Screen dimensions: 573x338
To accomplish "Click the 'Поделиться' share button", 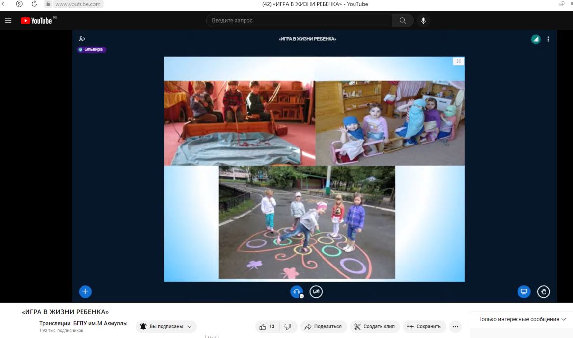I will pyautogui.click(x=324, y=327).
